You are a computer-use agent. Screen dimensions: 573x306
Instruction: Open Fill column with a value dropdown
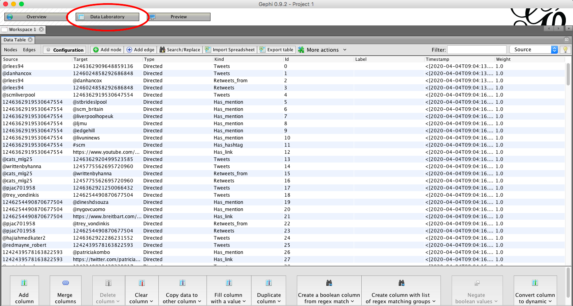click(229, 291)
